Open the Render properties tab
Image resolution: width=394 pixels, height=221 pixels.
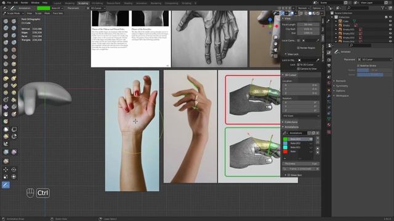coord(329,60)
